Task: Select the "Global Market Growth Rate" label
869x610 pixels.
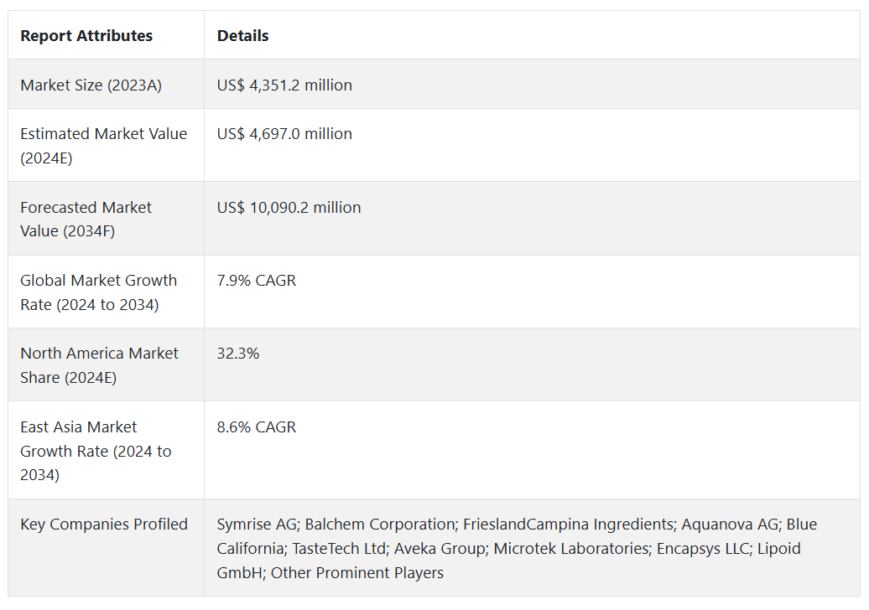Action: point(98,292)
